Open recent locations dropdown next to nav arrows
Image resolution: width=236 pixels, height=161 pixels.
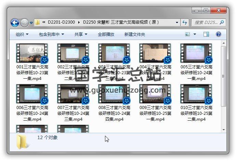[31, 23]
